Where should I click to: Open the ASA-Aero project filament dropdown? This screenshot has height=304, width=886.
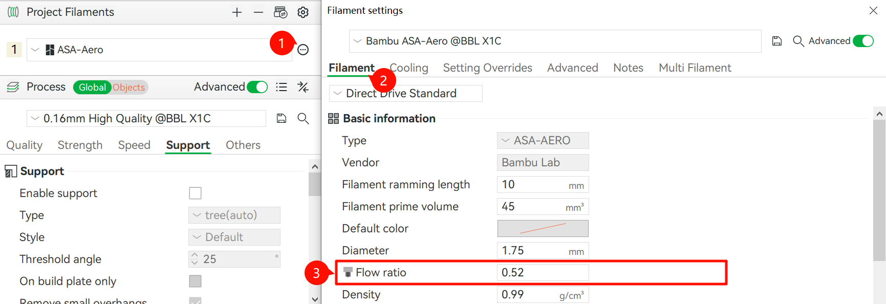(159, 50)
